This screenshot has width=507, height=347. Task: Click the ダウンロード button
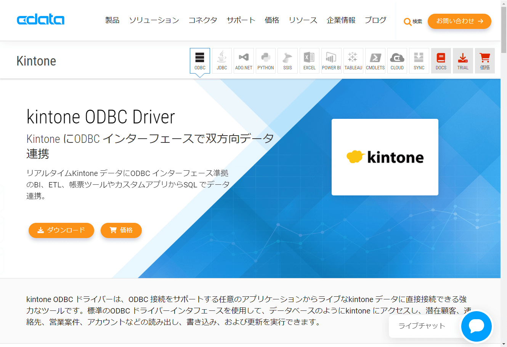point(61,230)
